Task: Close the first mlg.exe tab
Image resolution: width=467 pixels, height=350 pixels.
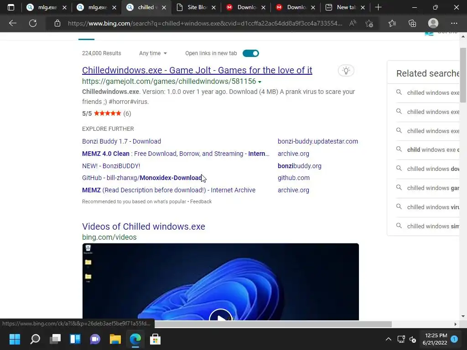Action: [64, 8]
